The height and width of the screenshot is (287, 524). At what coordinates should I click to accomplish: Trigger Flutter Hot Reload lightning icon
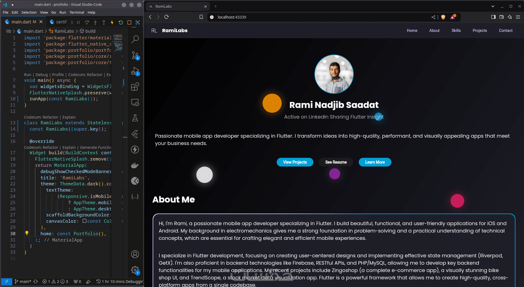click(112, 22)
